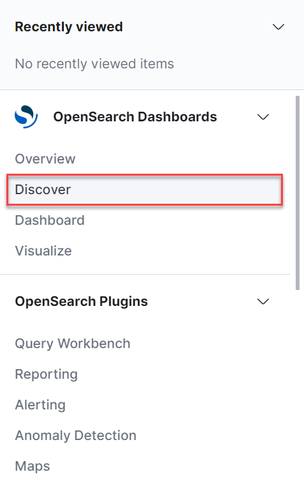The width and height of the screenshot is (304, 479).
Task: Click the divider line below Visualize
Action: point(145,275)
